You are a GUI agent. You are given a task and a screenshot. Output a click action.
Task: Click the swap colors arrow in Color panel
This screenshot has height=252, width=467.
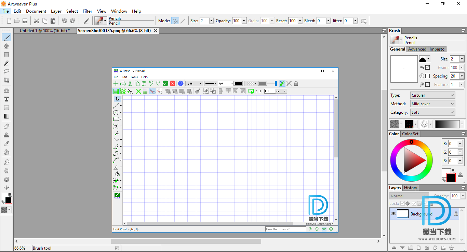(x=444, y=179)
